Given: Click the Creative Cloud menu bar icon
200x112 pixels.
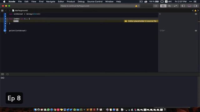Looking at the screenshot, I should click(x=146, y=2).
